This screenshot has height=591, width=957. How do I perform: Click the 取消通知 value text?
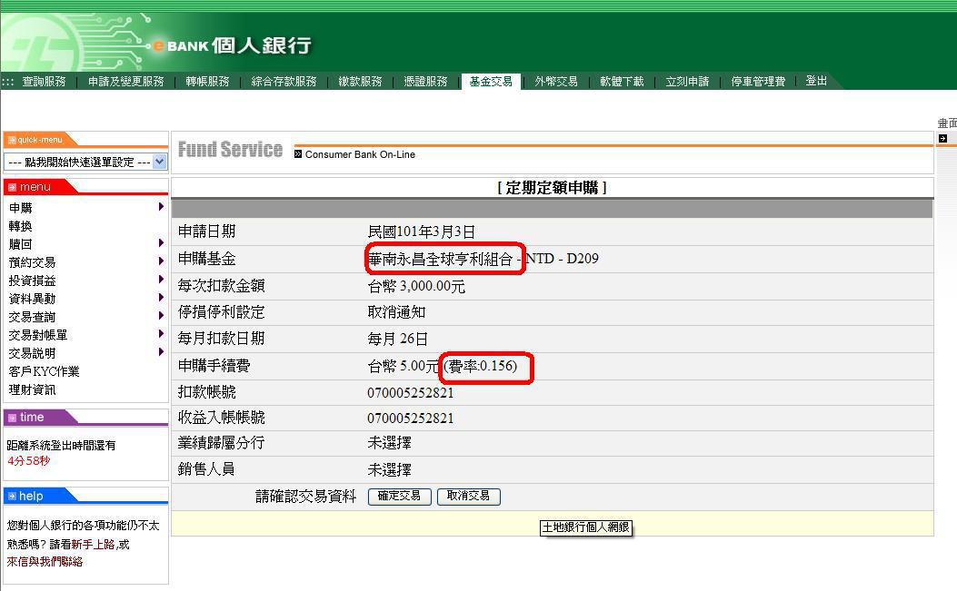[397, 312]
